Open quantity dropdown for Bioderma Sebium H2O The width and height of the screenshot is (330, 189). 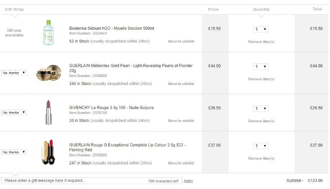(261, 29)
